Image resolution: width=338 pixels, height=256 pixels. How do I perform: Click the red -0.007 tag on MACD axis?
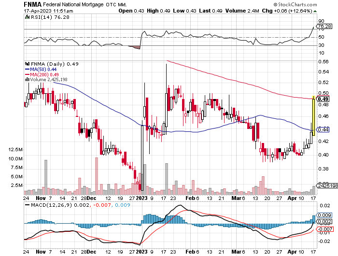325,229
